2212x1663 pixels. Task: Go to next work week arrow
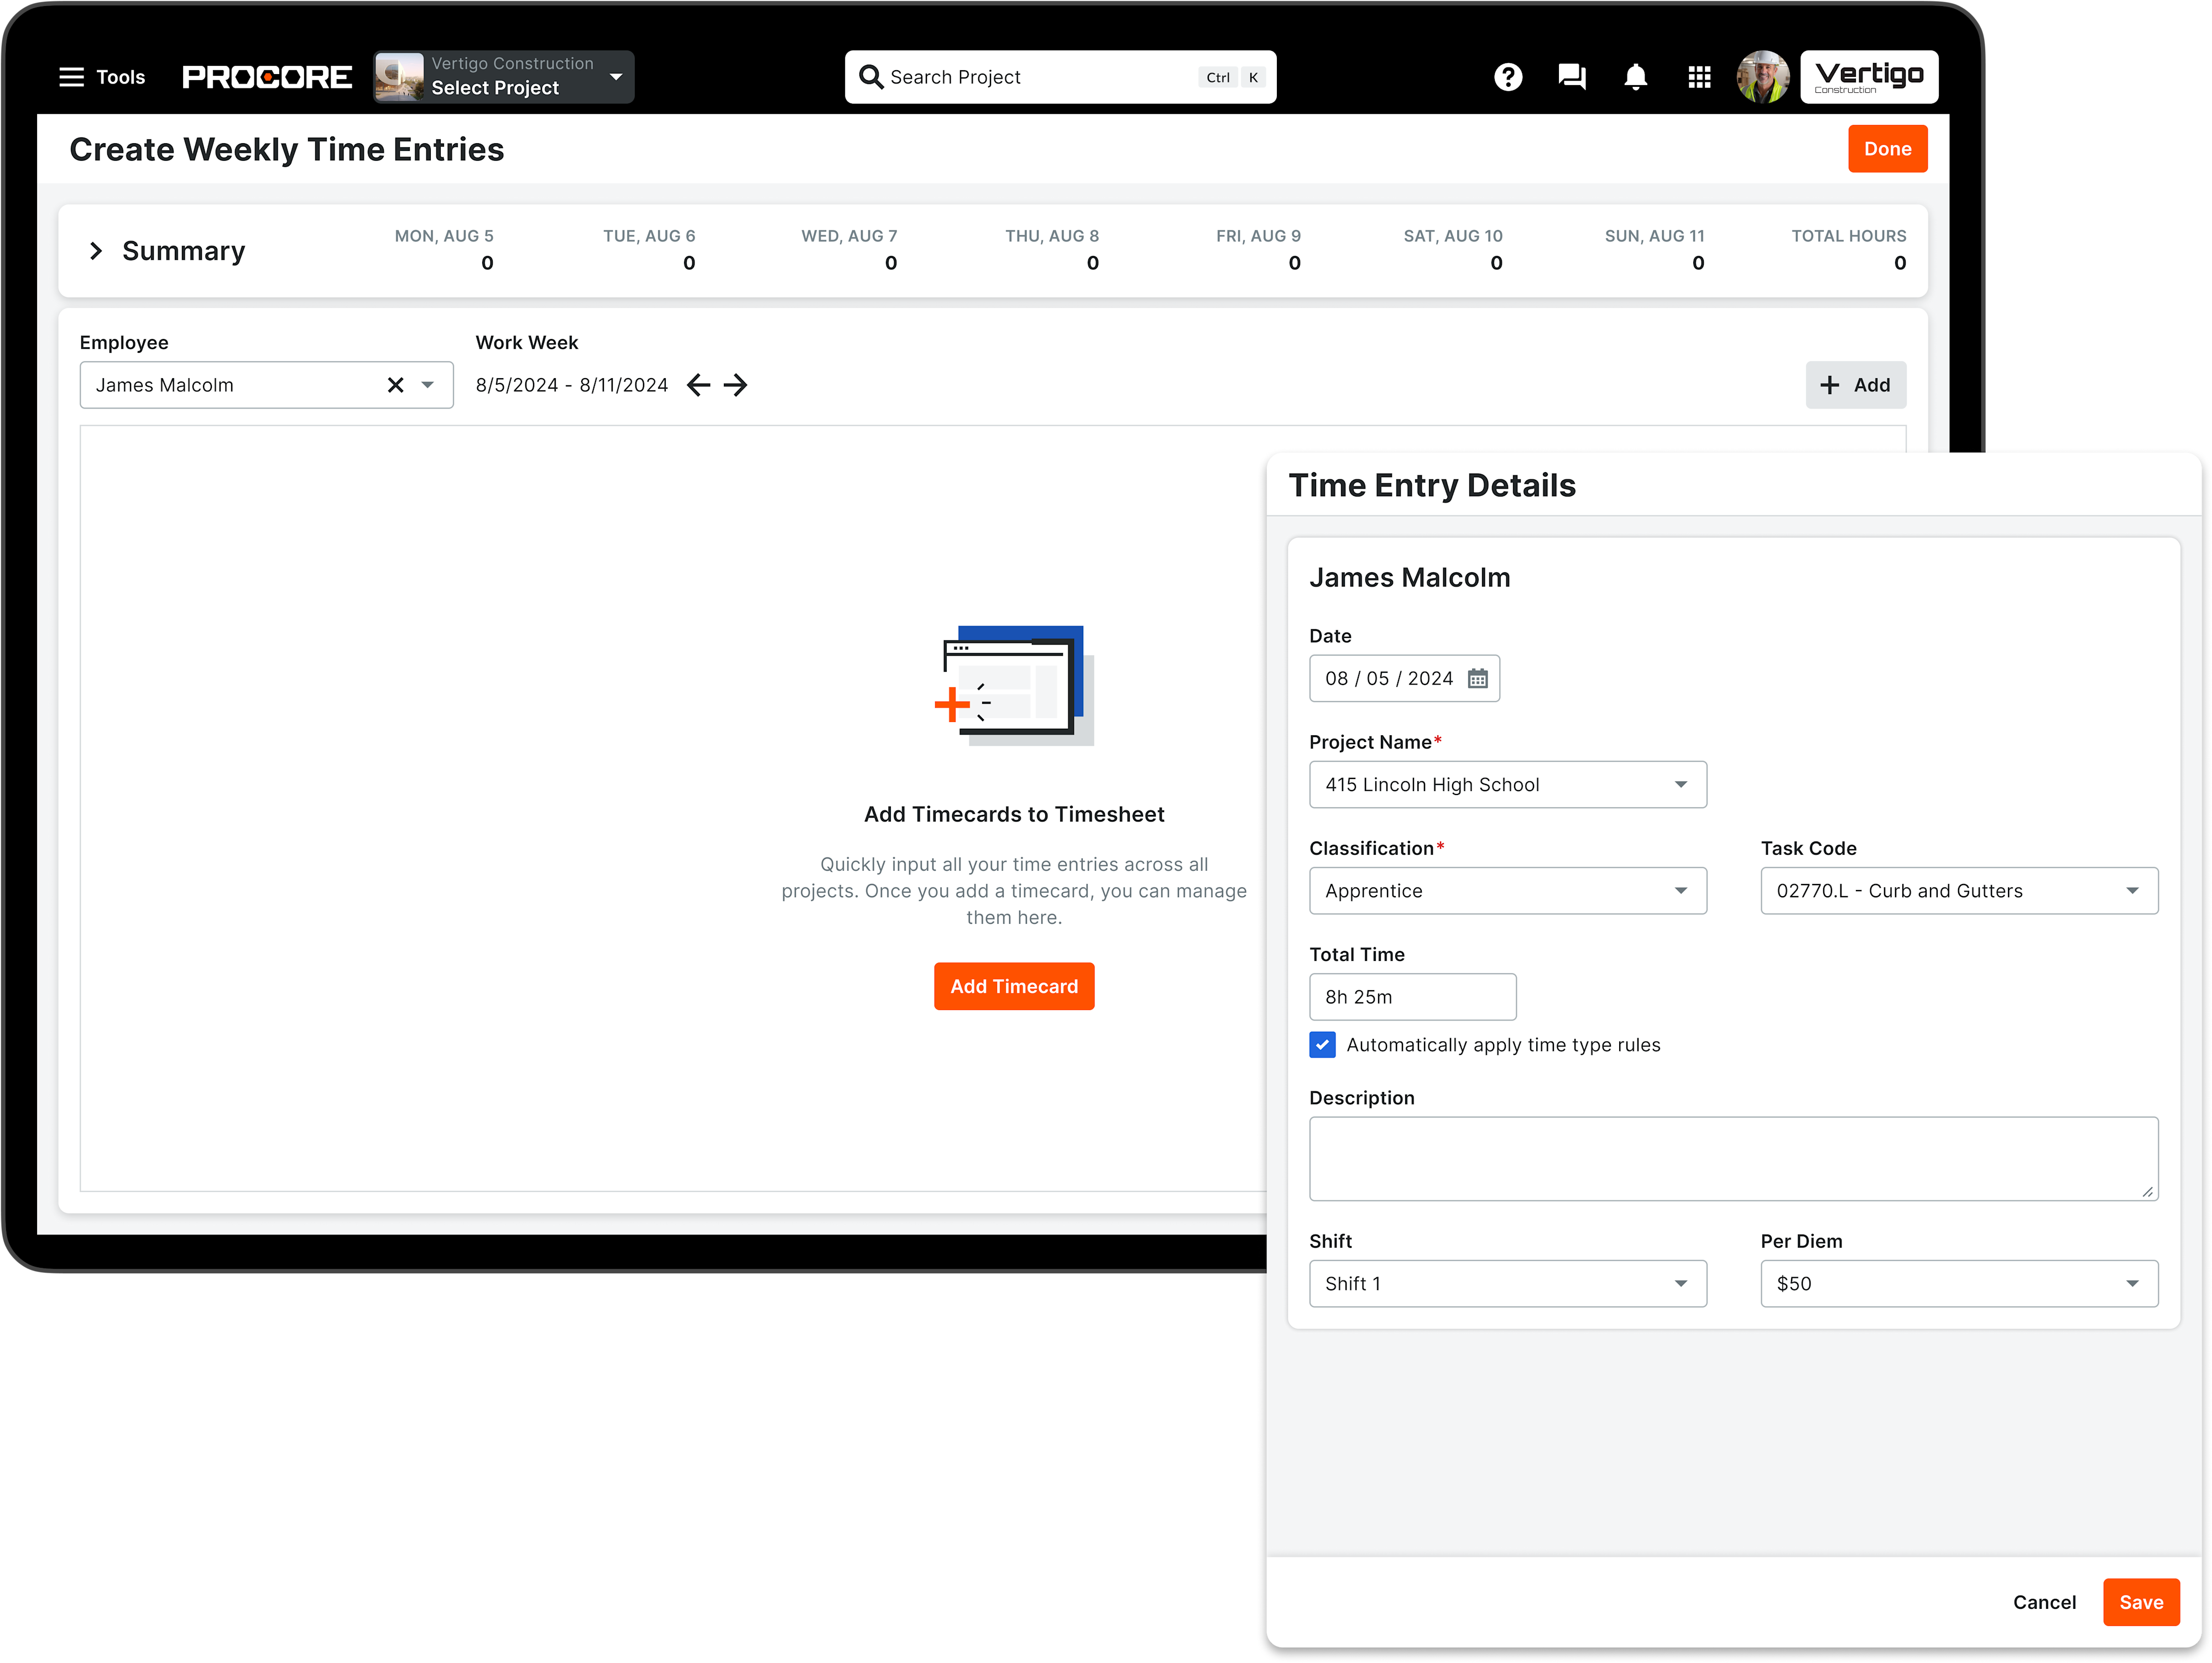click(736, 385)
